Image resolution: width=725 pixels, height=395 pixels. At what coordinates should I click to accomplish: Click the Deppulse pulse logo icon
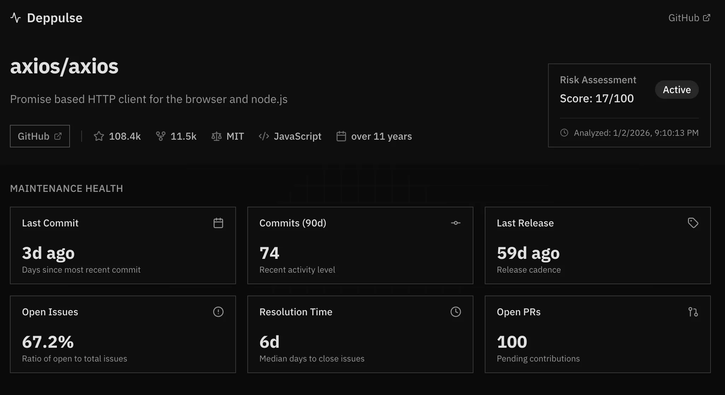tap(16, 18)
